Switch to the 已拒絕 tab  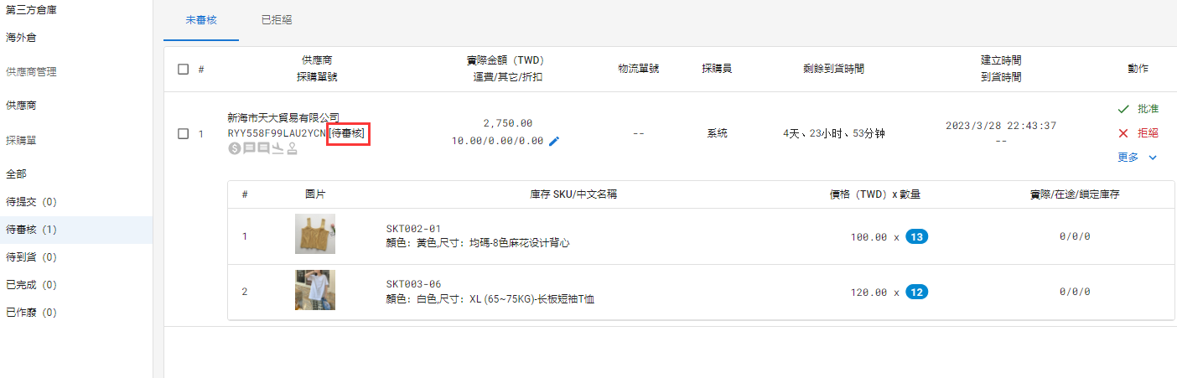point(277,19)
